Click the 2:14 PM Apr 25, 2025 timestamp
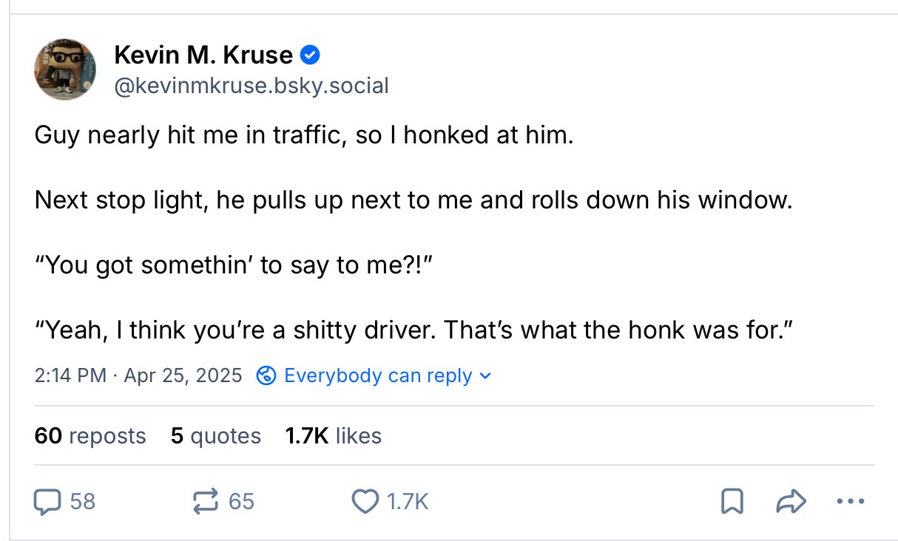Image resolution: width=898 pixels, height=541 pixels. [x=138, y=375]
